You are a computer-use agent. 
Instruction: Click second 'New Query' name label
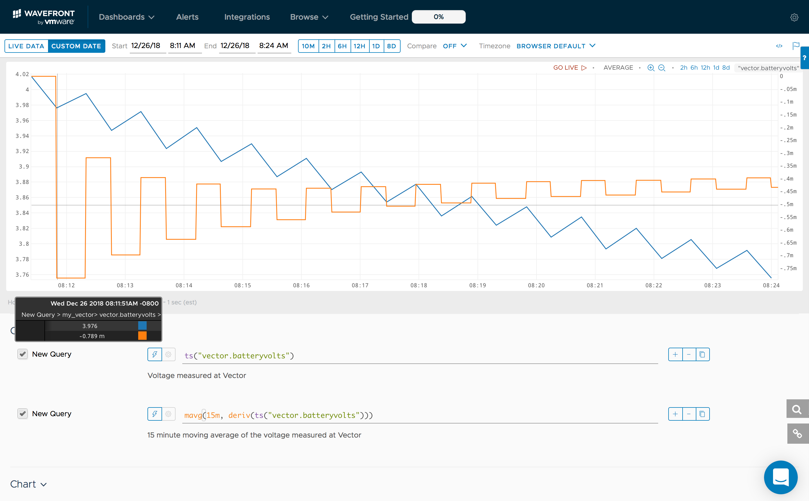tap(52, 414)
